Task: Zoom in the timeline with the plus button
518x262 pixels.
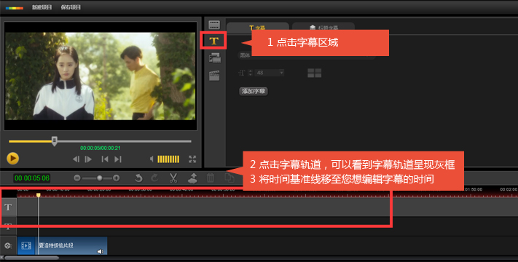Action: click(x=117, y=178)
